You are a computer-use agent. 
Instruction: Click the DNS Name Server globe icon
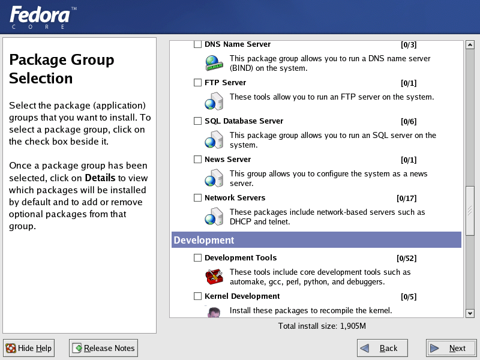[x=214, y=63]
